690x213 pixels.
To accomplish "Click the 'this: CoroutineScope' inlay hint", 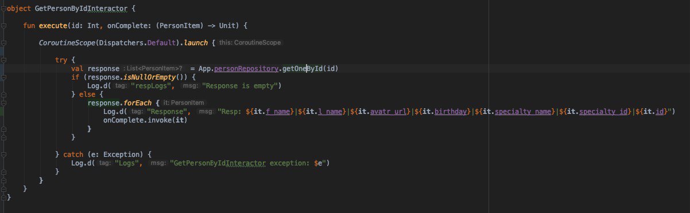I will coord(250,43).
